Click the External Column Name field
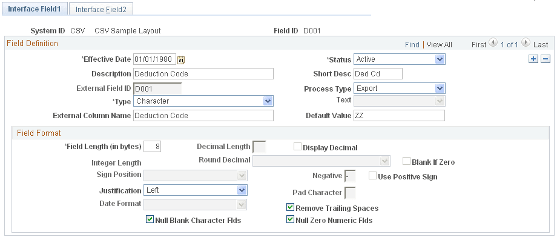The width and height of the screenshot is (557, 237). pyautogui.click(x=203, y=115)
